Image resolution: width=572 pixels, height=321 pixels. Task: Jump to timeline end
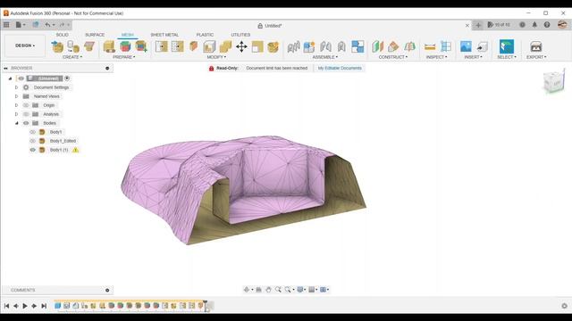click(44, 306)
